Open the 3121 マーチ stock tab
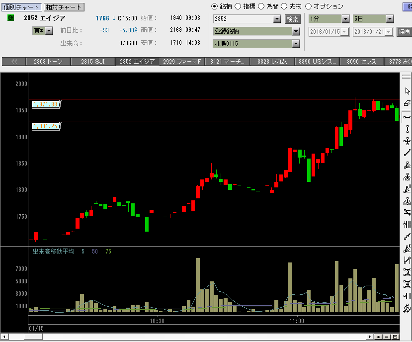The width and height of the screenshot is (412, 342). pos(227,62)
